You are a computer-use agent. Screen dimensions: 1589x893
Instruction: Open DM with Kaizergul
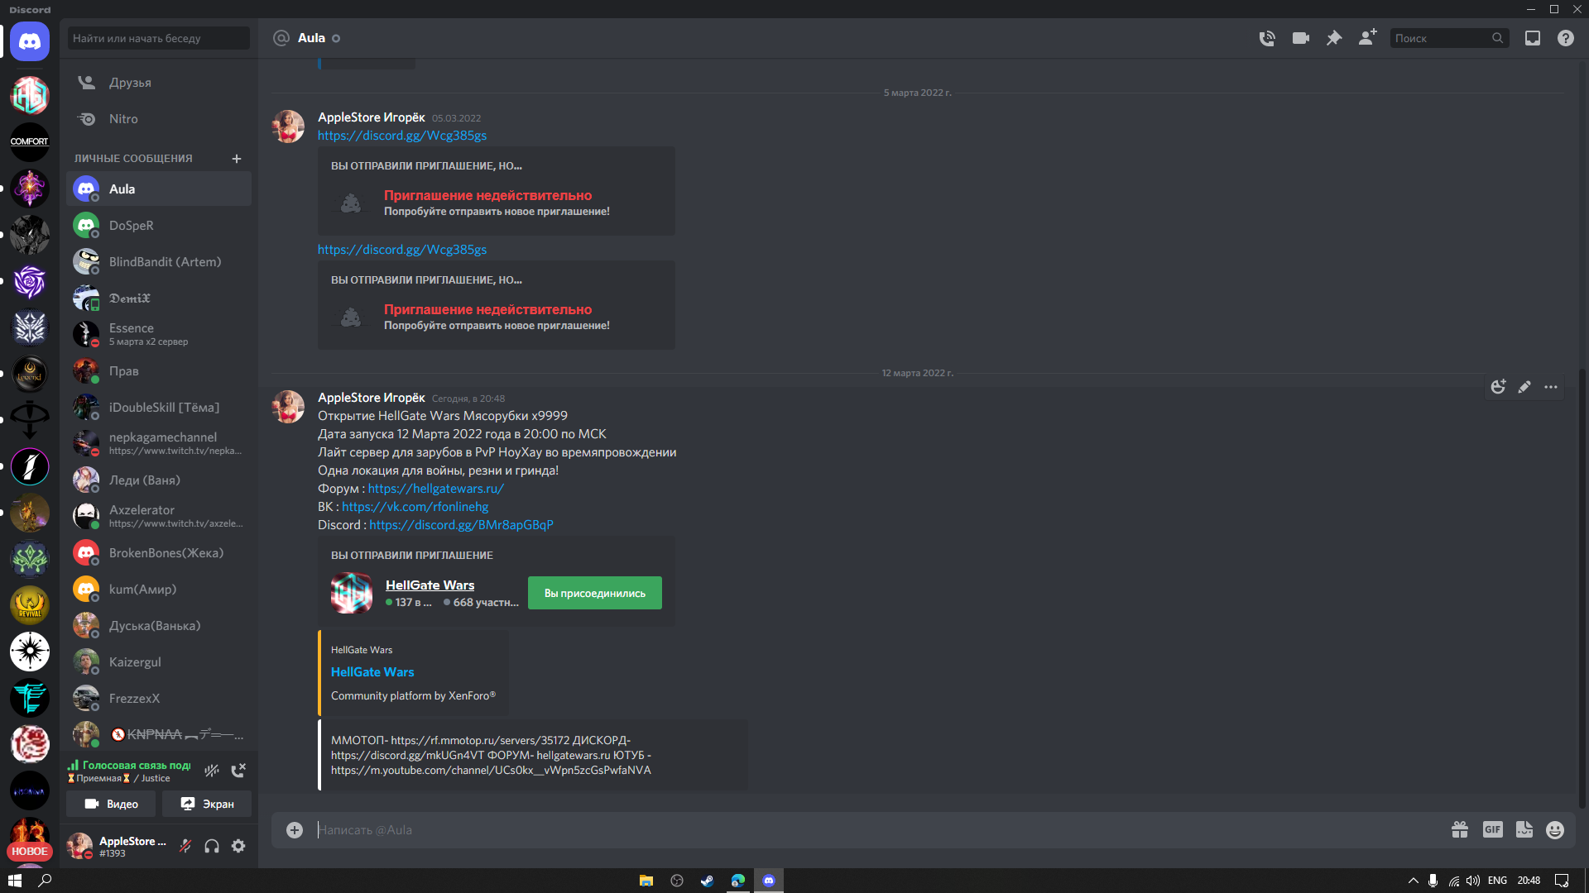(x=159, y=662)
